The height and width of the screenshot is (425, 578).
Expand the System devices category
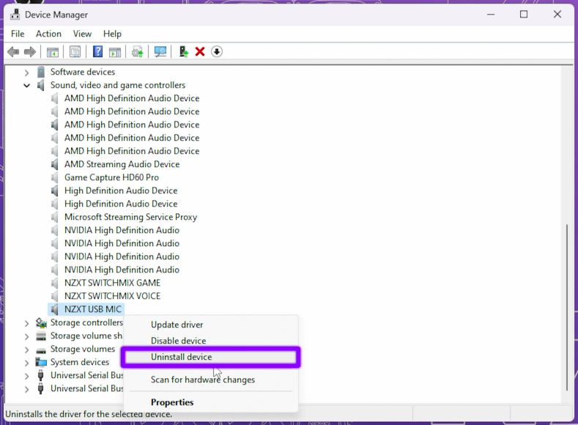[x=27, y=363]
